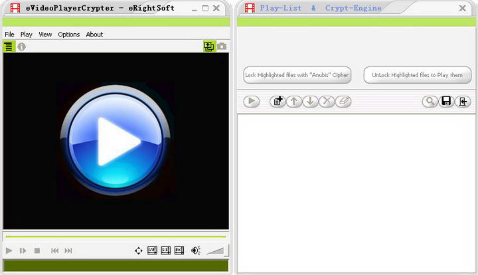Set video size to double (2x) icon
The width and height of the screenshot is (478, 275).
click(x=179, y=250)
